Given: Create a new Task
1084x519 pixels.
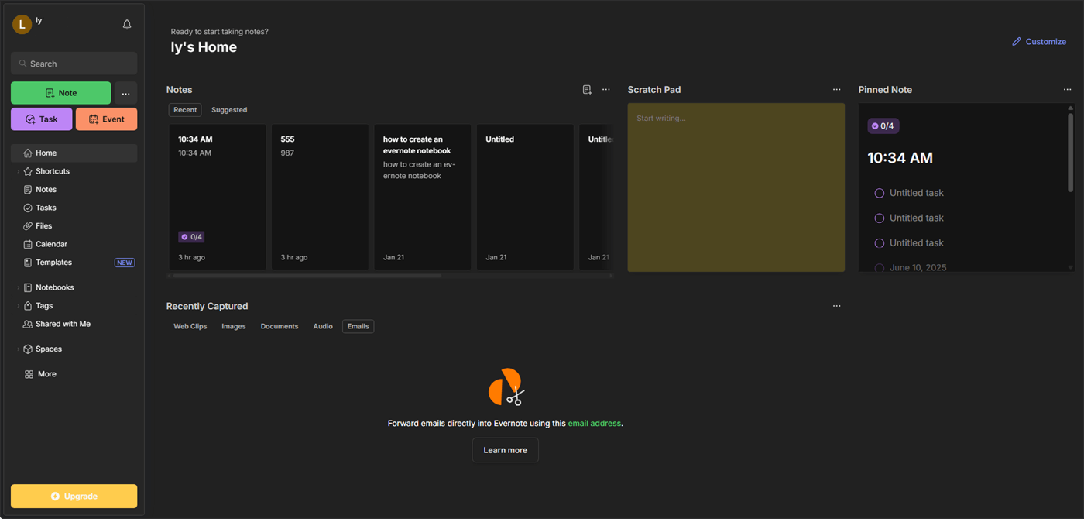Looking at the screenshot, I should click(x=42, y=119).
